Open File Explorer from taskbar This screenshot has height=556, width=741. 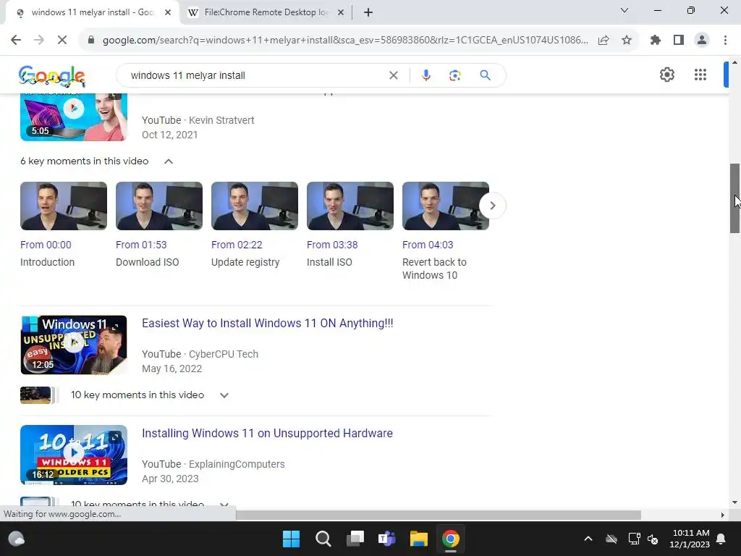pos(419,539)
